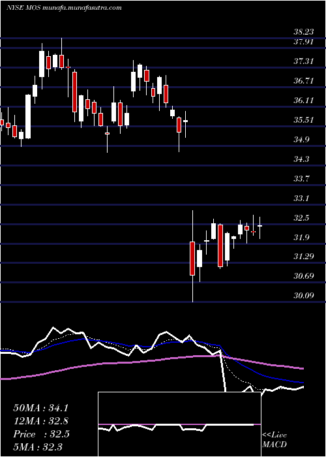The height and width of the screenshot is (457, 326).
Task: Click the 30.09 price label
Action: click(304, 296)
